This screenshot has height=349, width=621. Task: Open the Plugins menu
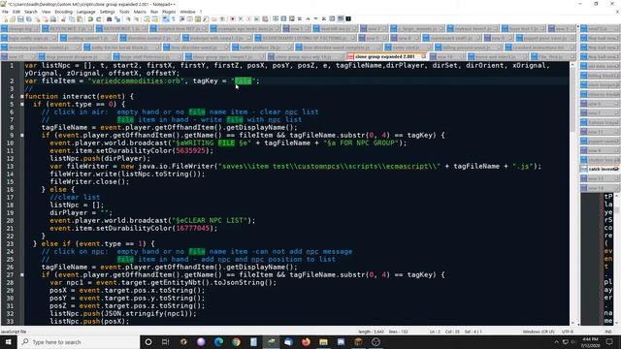point(169,12)
